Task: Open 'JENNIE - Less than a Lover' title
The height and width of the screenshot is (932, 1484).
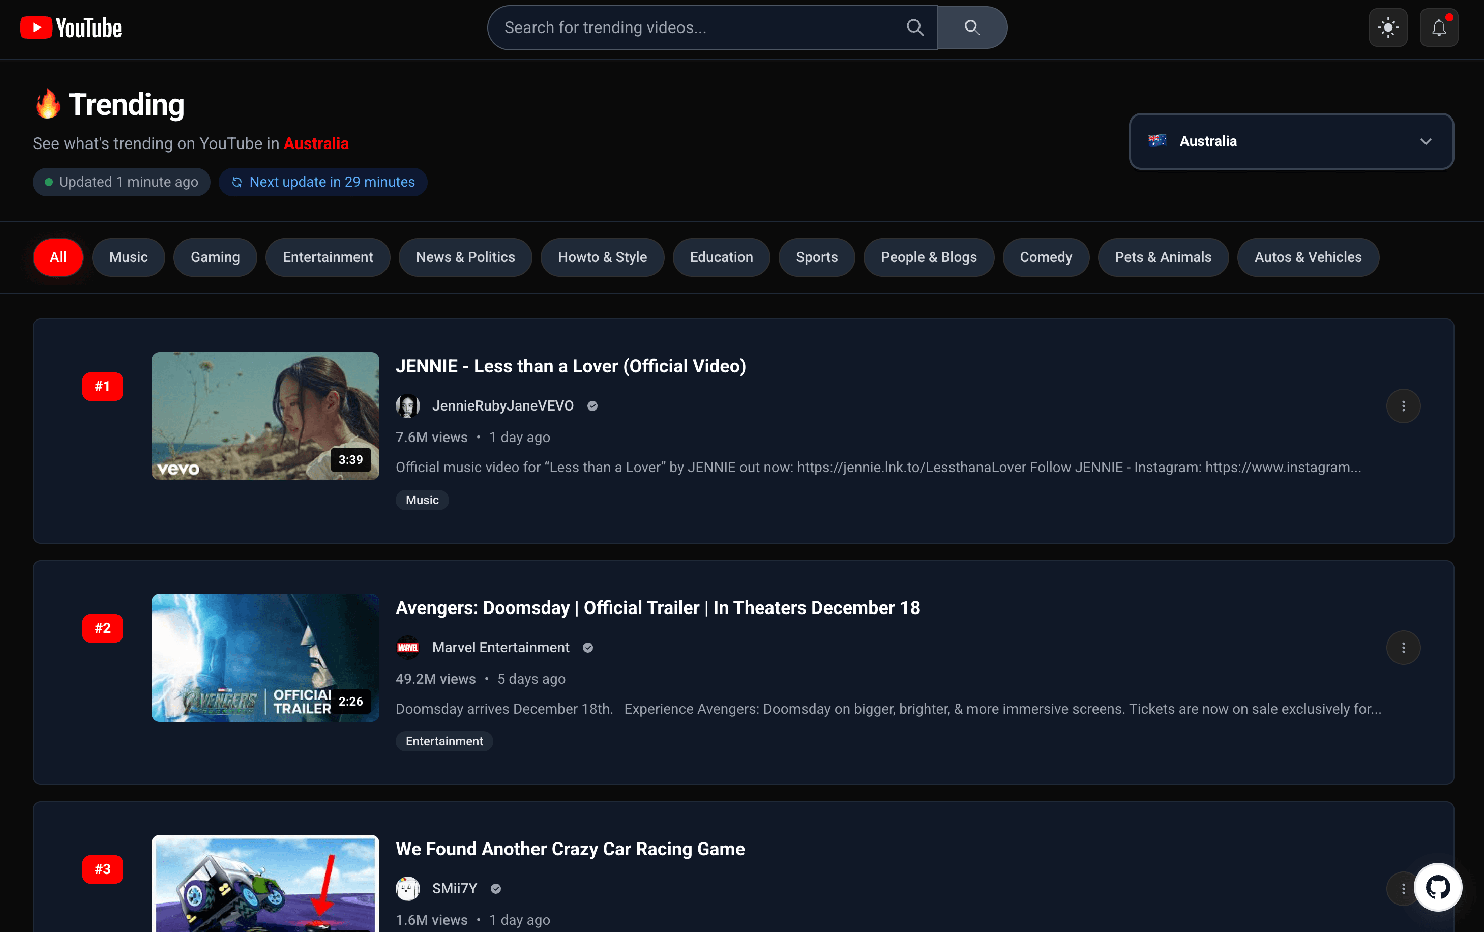Action: click(x=571, y=366)
